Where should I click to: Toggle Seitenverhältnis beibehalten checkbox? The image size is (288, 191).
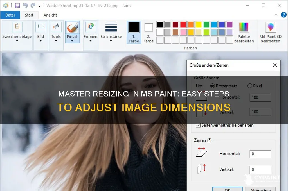point(198,125)
